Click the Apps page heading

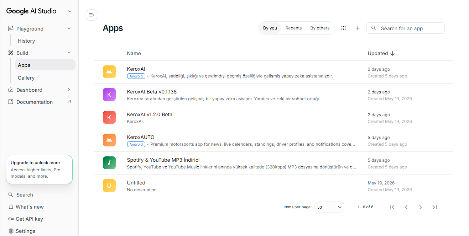click(x=113, y=28)
